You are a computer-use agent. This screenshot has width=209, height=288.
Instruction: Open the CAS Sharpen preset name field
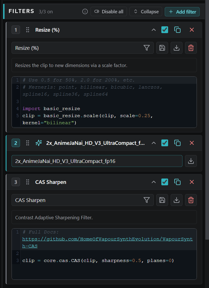[83, 200]
